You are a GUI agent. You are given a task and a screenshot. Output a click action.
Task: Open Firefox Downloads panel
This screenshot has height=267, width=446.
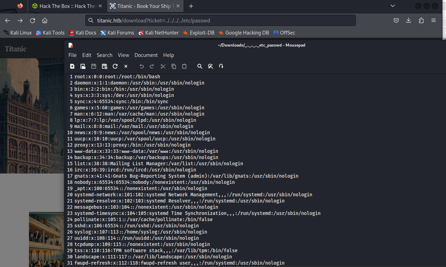[409, 20]
